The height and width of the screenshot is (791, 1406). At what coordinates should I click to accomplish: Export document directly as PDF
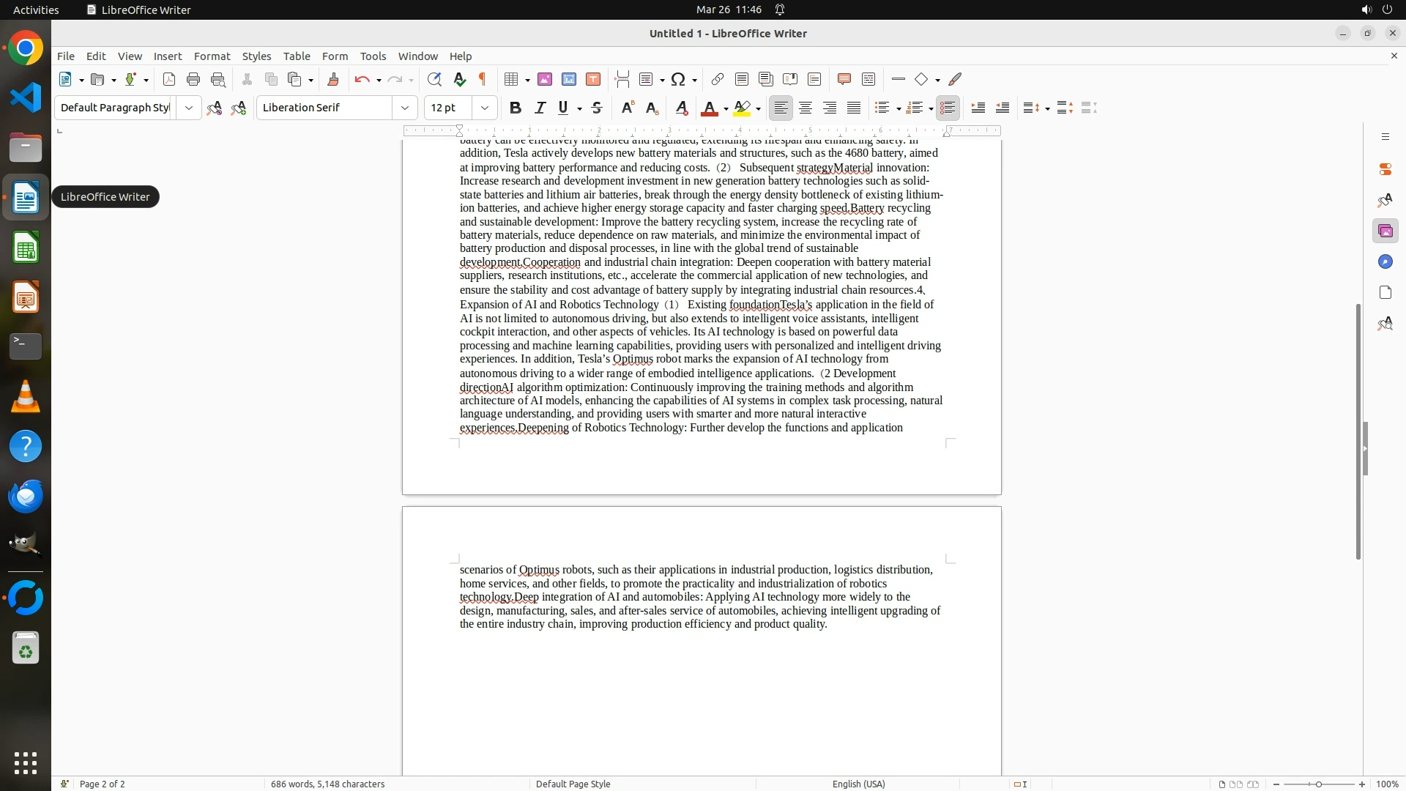click(169, 79)
